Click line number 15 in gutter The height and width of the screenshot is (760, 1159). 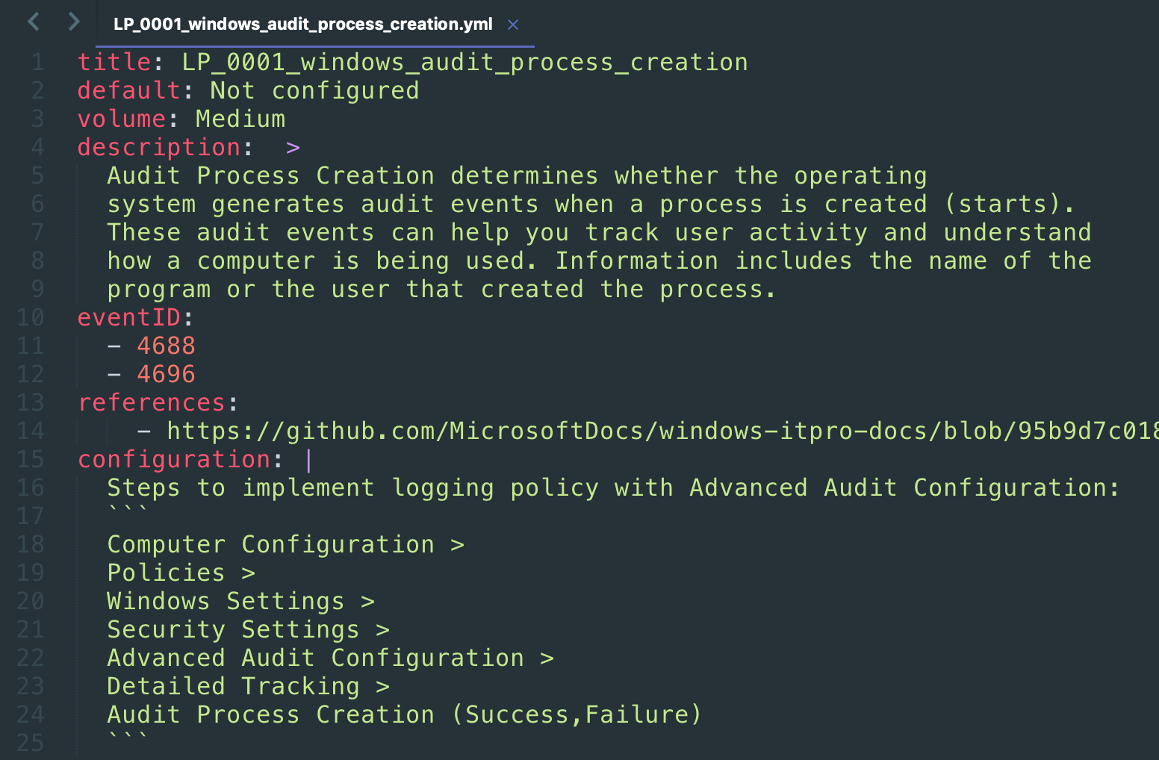31,459
